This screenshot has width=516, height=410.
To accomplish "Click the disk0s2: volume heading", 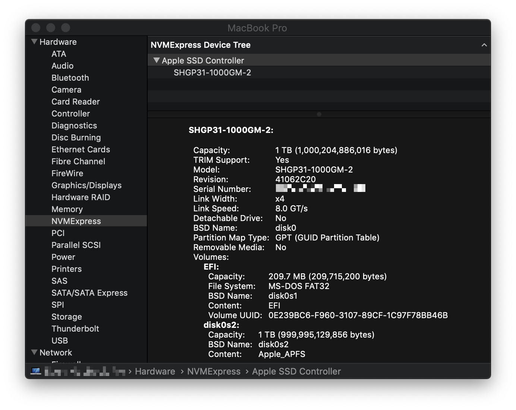I will [221, 325].
